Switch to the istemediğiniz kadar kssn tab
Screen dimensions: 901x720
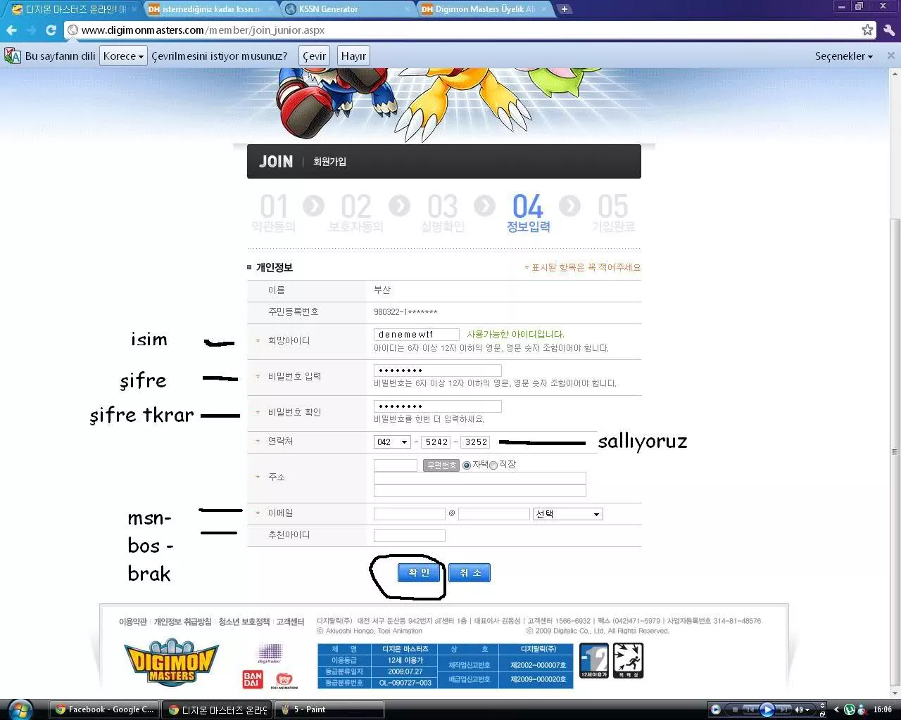pos(211,9)
